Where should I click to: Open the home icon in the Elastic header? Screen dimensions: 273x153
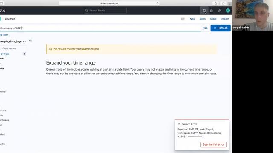pos(212,11)
